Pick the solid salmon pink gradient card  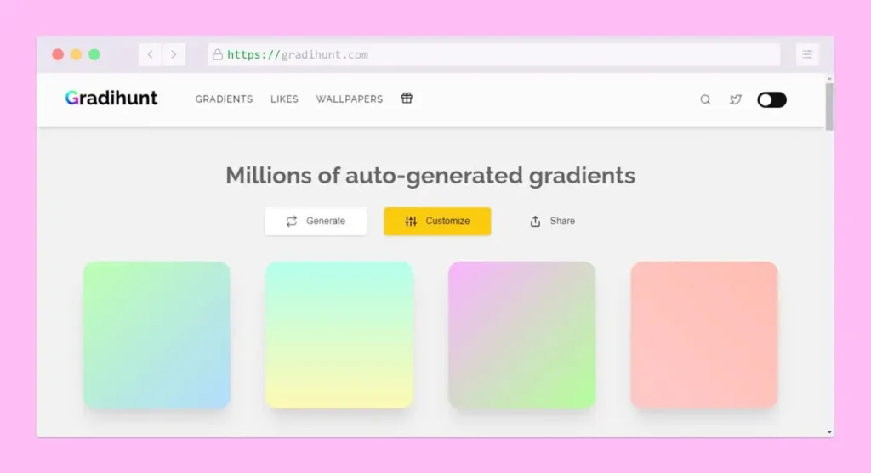[704, 335]
